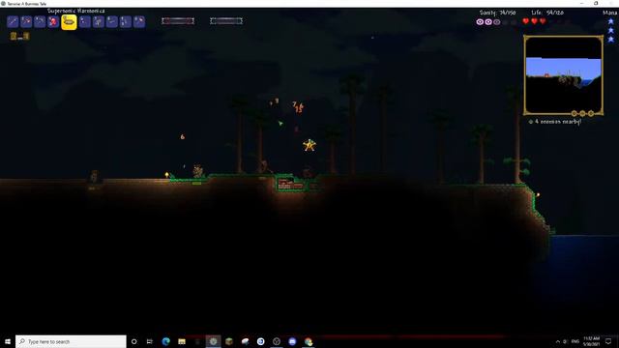
Task: Click the first gauge bar right of hotbar
Action: 178,20
